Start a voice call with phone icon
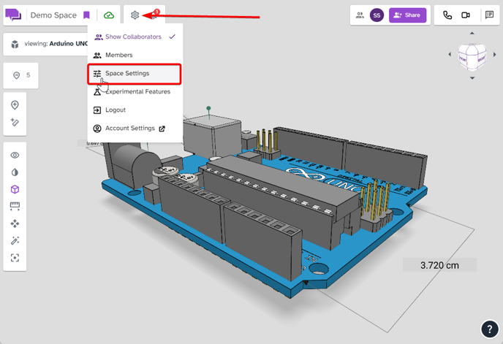Image resolution: width=503 pixels, height=344 pixels. [447, 15]
